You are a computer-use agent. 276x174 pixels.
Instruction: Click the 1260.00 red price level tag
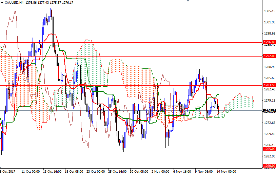pyautogui.click(x=269, y=166)
